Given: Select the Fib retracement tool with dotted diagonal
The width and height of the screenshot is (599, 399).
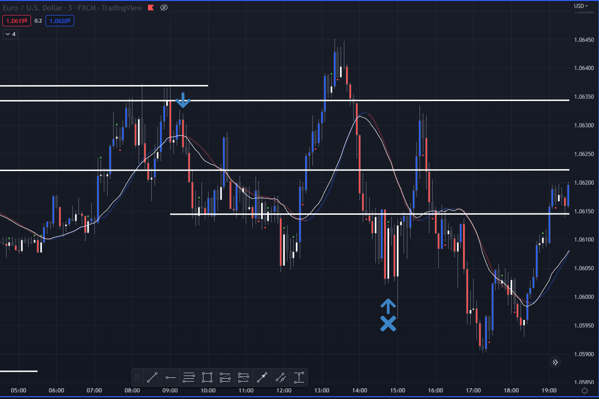Looking at the screenshot, I should point(226,377).
